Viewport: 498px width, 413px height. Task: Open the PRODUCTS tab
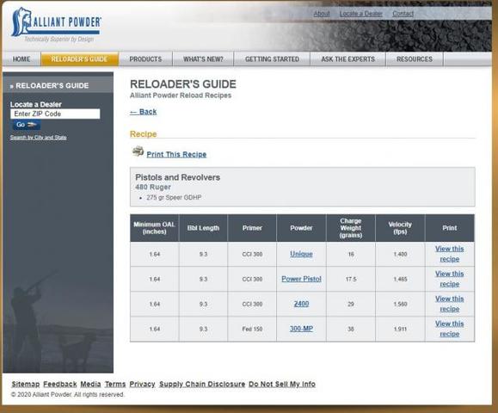pyautogui.click(x=145, y=59)
